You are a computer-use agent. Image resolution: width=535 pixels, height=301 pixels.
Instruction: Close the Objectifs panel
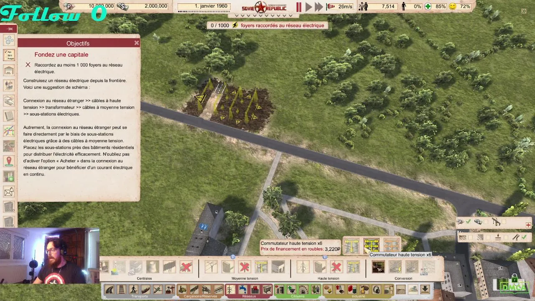136,43
